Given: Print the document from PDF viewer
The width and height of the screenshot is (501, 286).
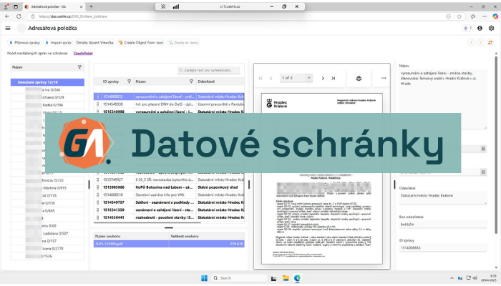Looking at the screenshot, I should [359, 78].
